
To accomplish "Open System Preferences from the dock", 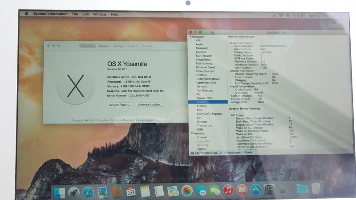I will point(269,190).
